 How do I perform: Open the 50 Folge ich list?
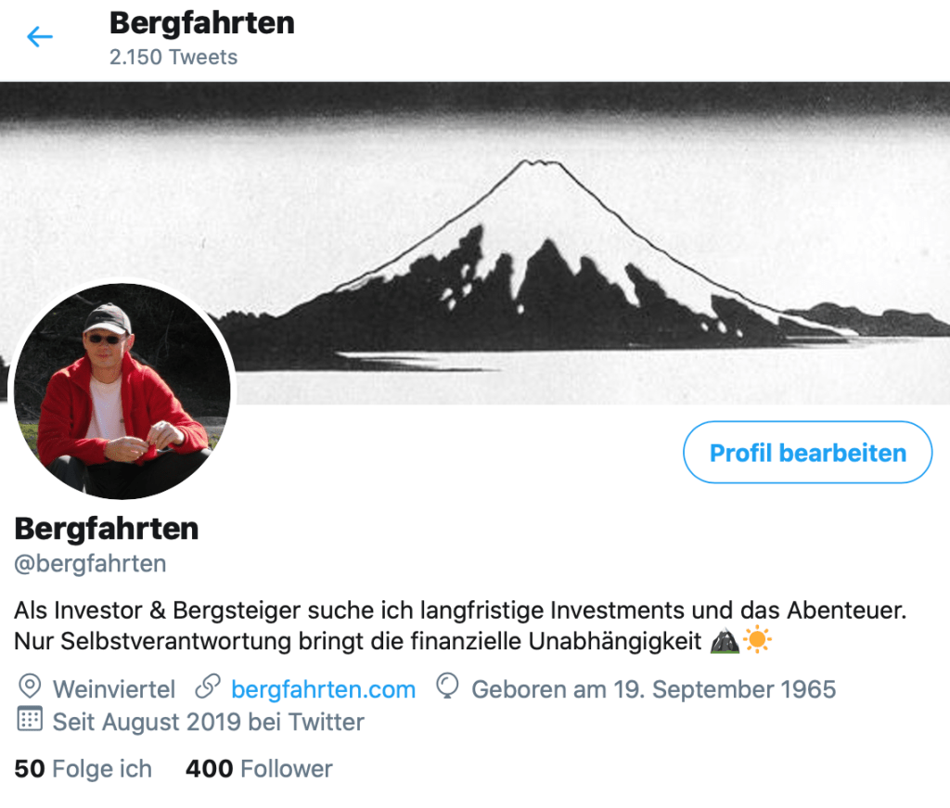(83, 769)
